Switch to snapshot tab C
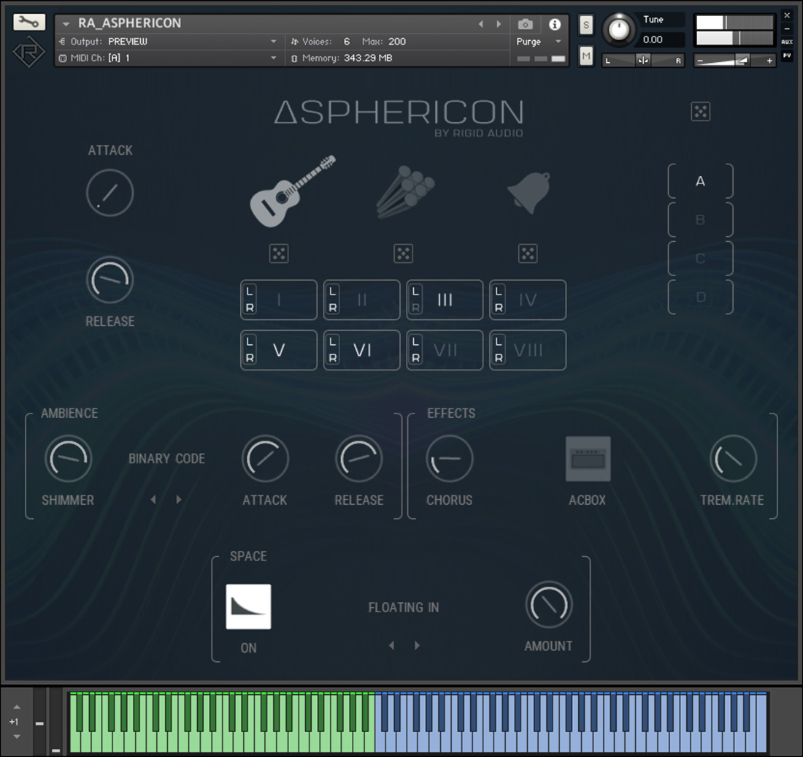803x757 pixels. point(701,259)
